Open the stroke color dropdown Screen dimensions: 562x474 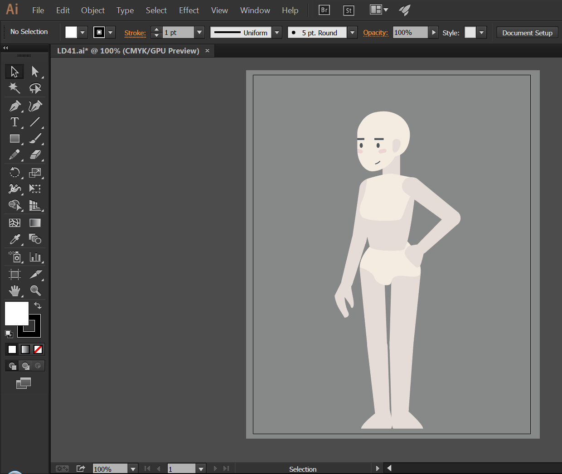click(110, 33)
